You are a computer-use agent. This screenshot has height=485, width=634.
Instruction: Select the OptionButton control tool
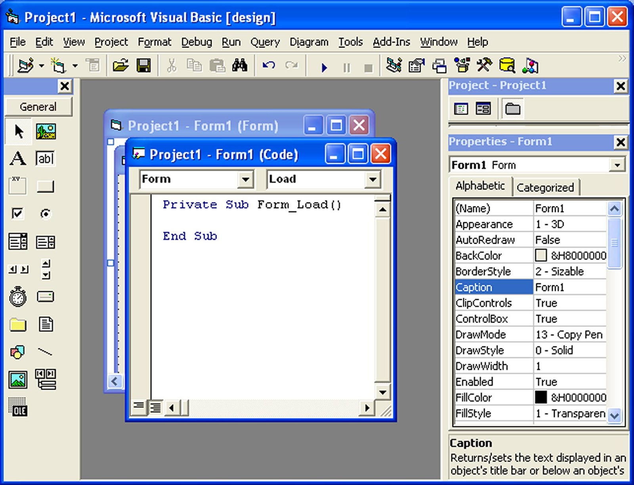tap(45, 213)
